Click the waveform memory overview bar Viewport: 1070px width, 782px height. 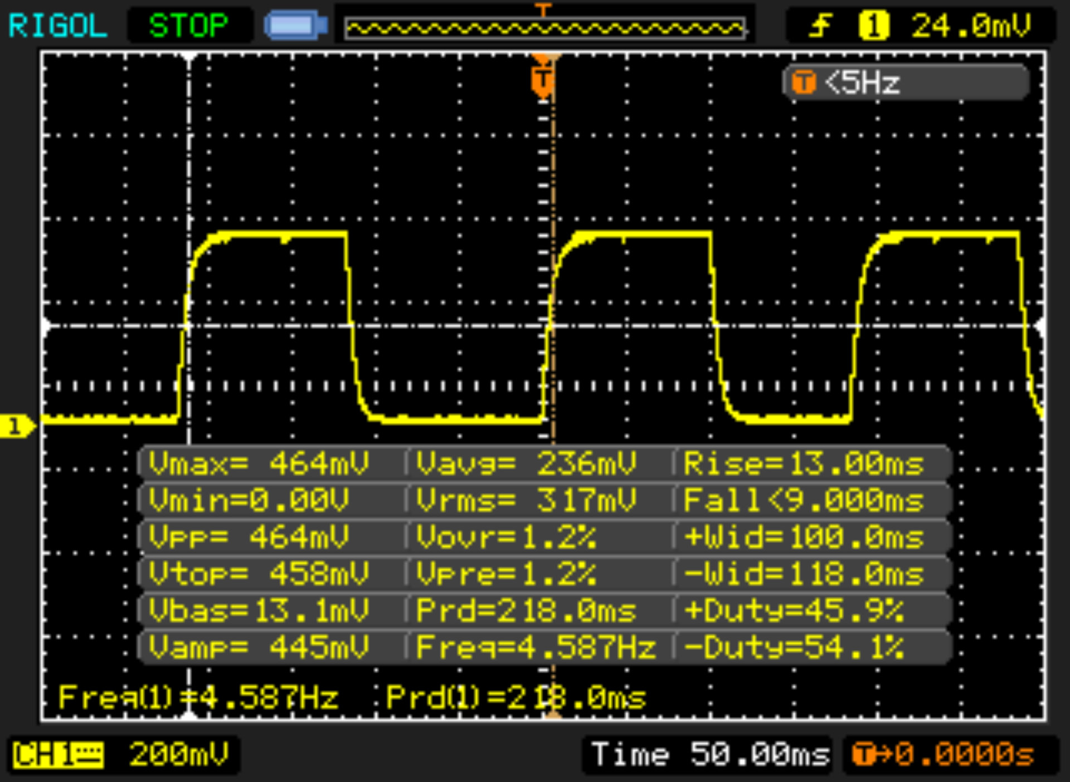[x=544, y=28]
